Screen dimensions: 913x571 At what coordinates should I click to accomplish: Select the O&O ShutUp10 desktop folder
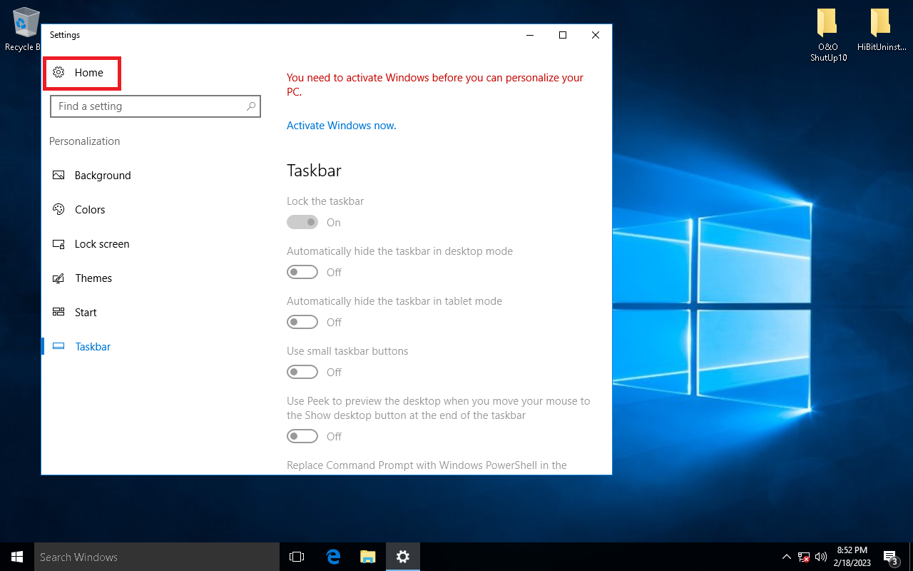coord(828,36)
